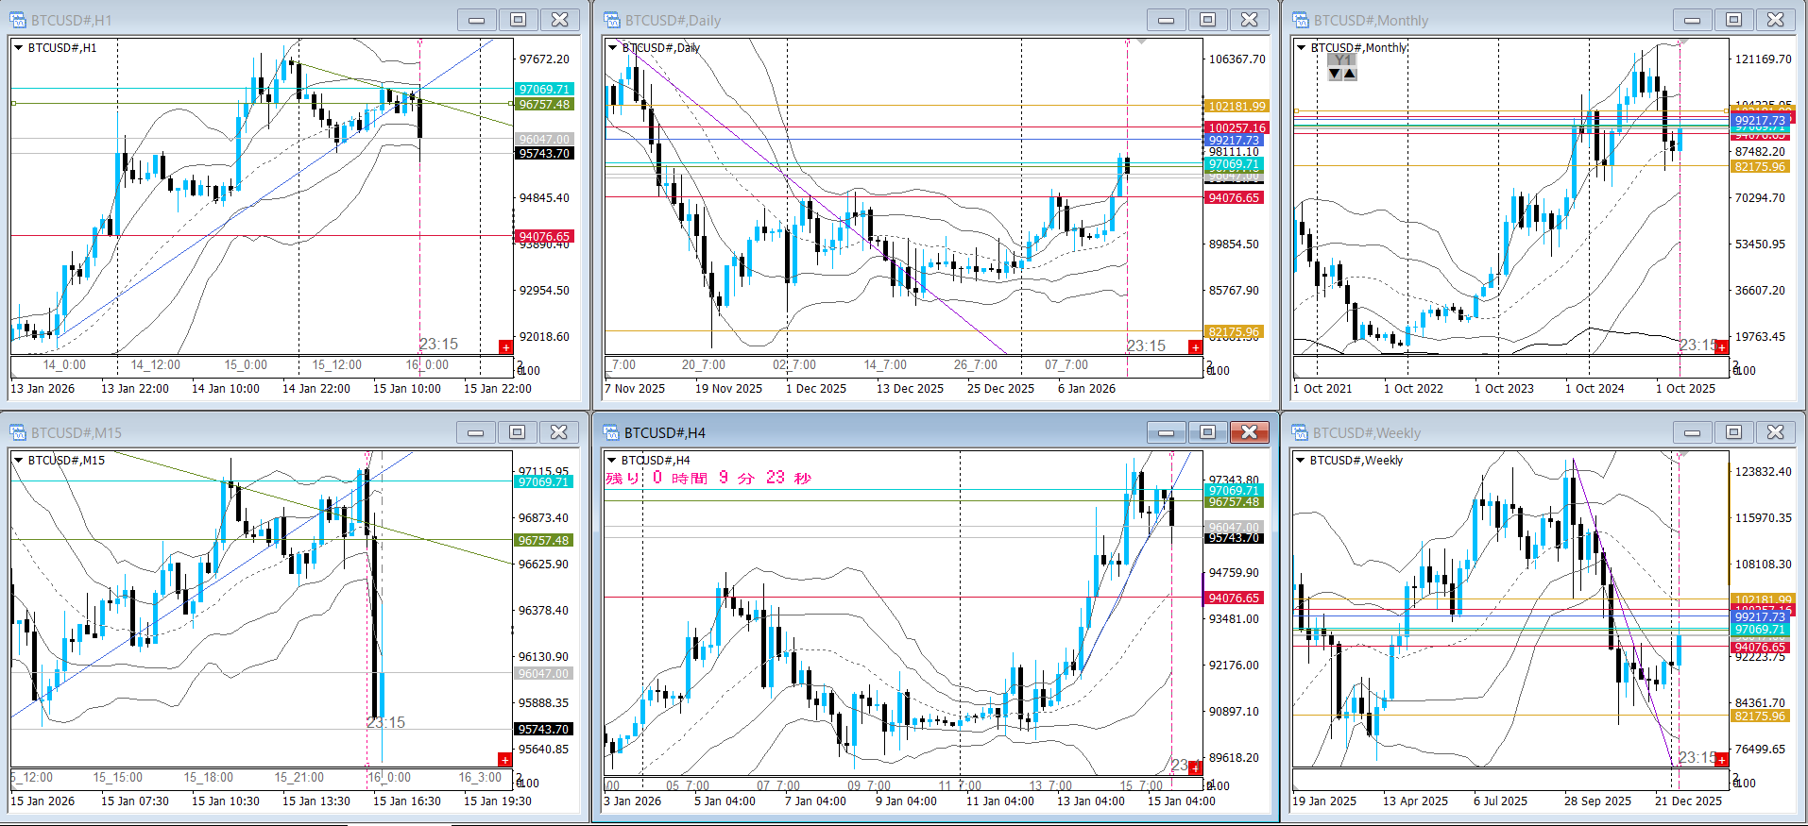Click the gray chart shift triangle in Daily chart
Screen dimensions: 1808x826
[1142, 42]
